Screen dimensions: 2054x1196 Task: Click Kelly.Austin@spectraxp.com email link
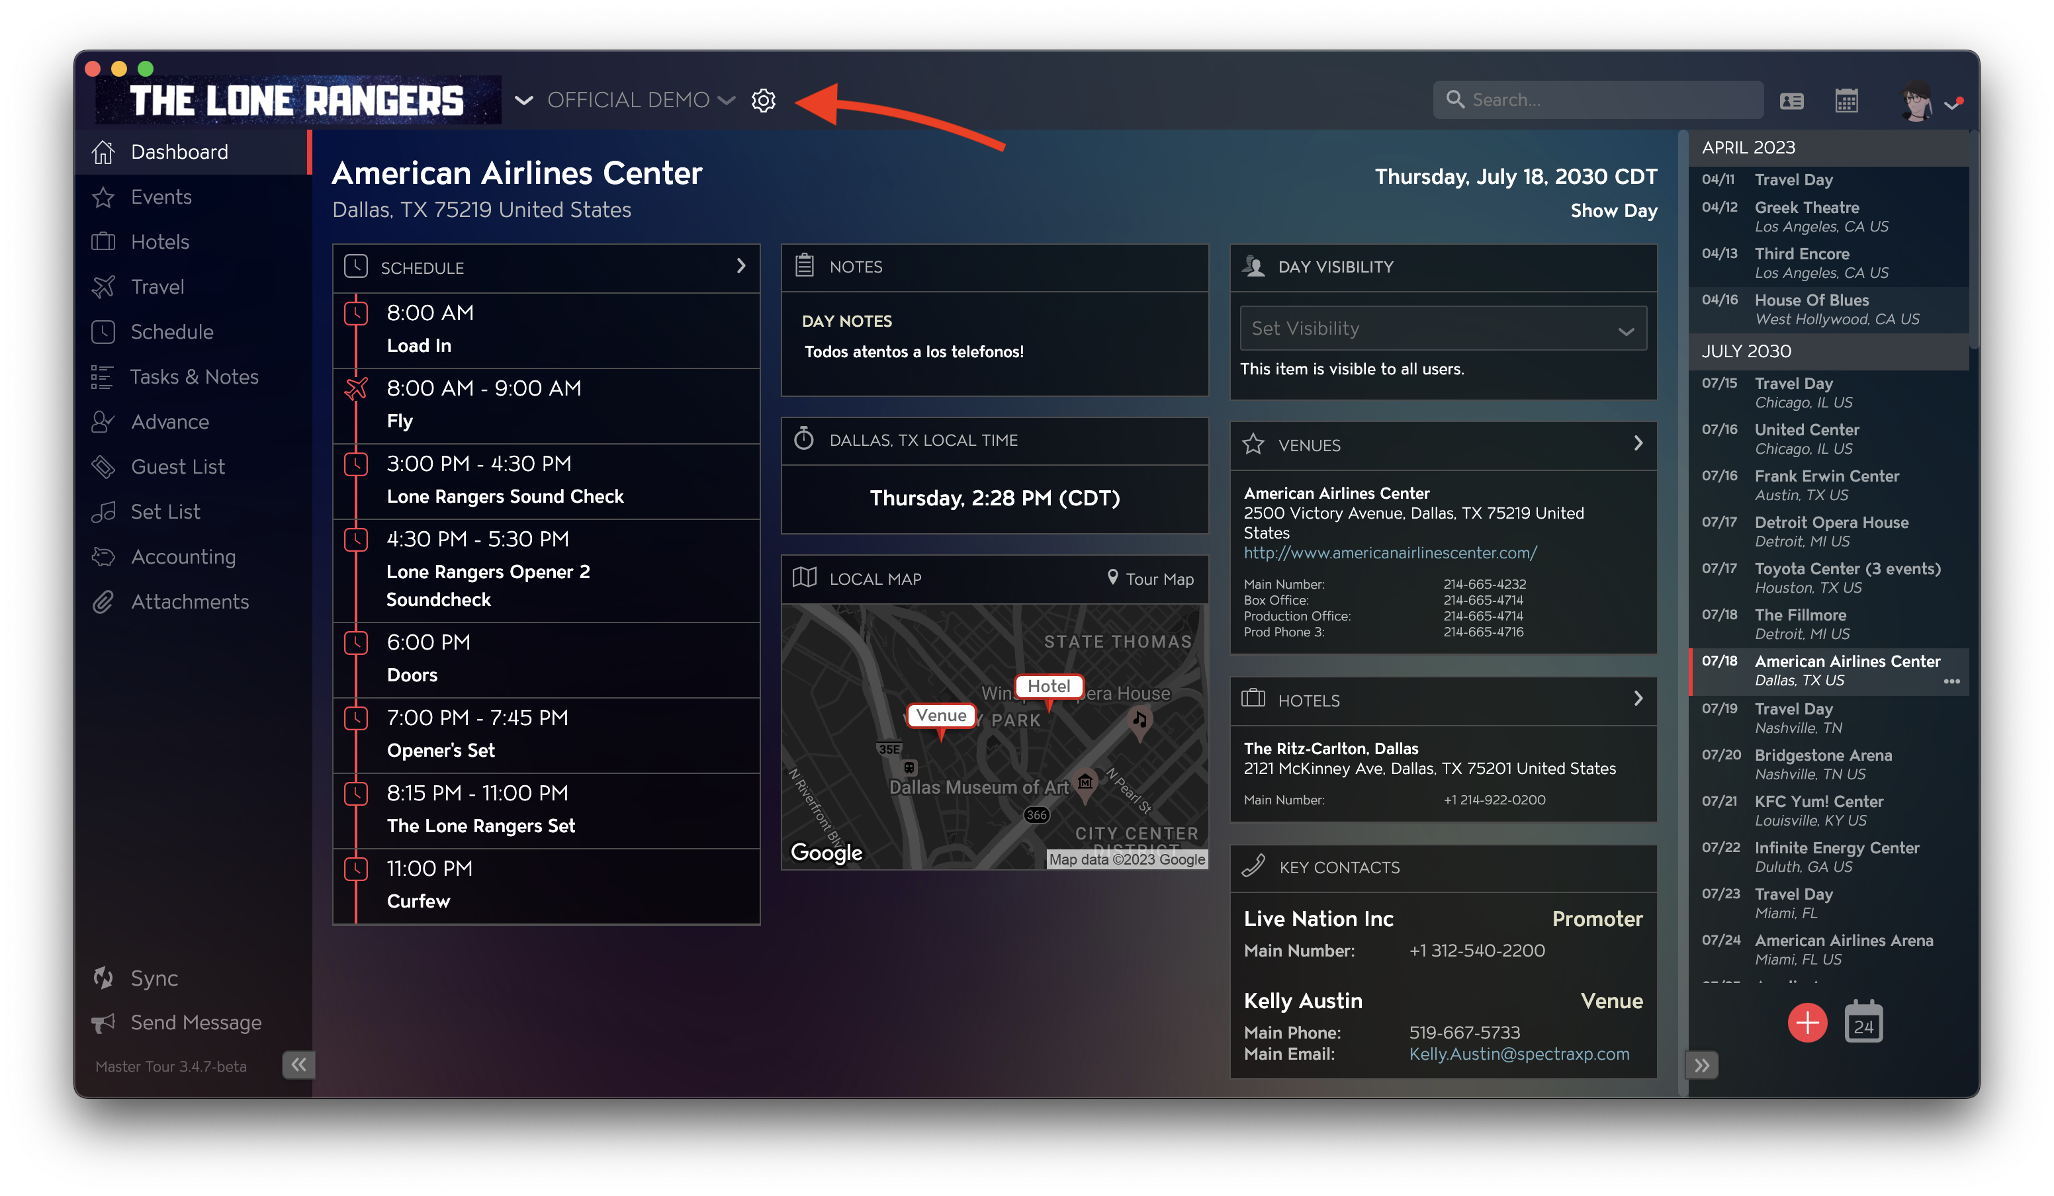[x=1519, y=1053]
